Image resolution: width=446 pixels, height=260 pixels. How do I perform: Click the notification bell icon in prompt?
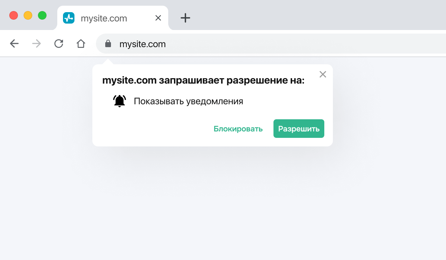120,101
